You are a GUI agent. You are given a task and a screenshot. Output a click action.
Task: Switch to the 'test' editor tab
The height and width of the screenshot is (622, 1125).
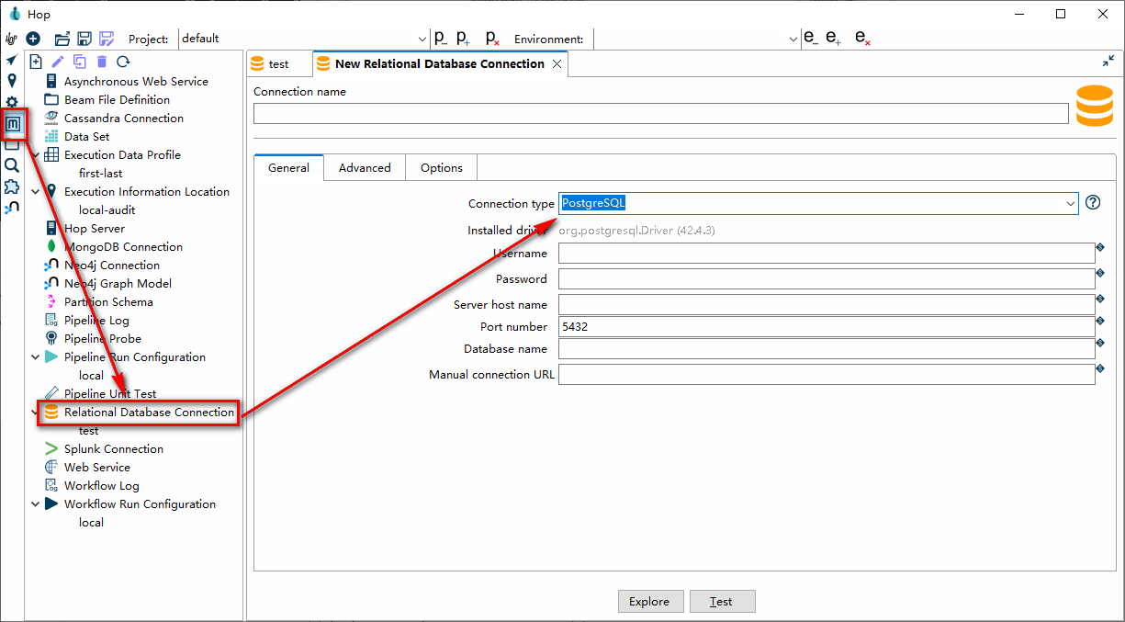(278, 64)
